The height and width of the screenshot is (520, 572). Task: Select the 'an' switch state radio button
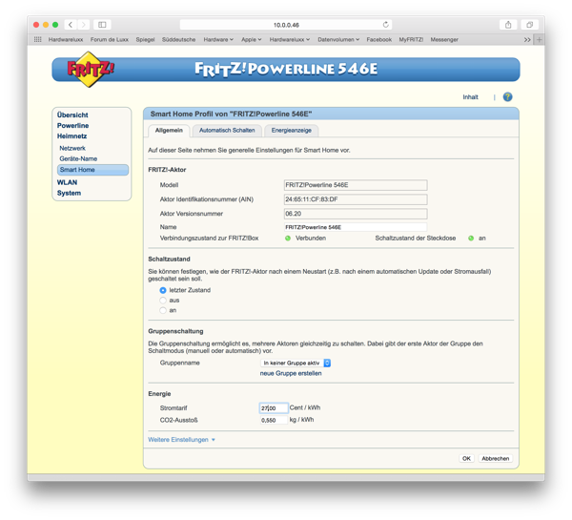pyautogui.click(x=163, y=310)
